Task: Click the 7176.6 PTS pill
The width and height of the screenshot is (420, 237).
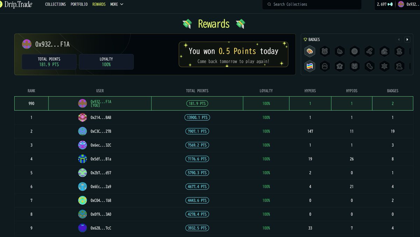Action: click(197, 159)
